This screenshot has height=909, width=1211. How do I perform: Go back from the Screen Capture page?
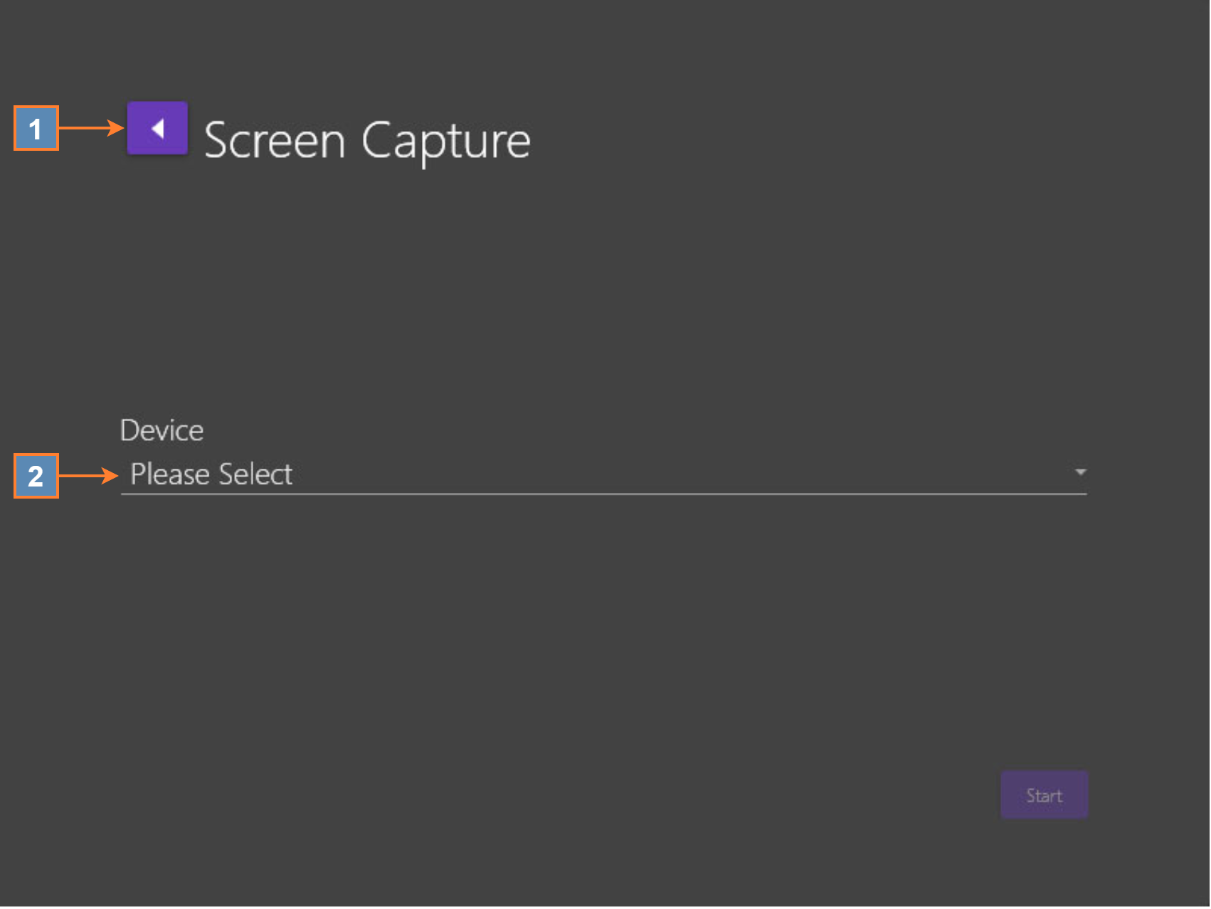click(x=157, y=129)
